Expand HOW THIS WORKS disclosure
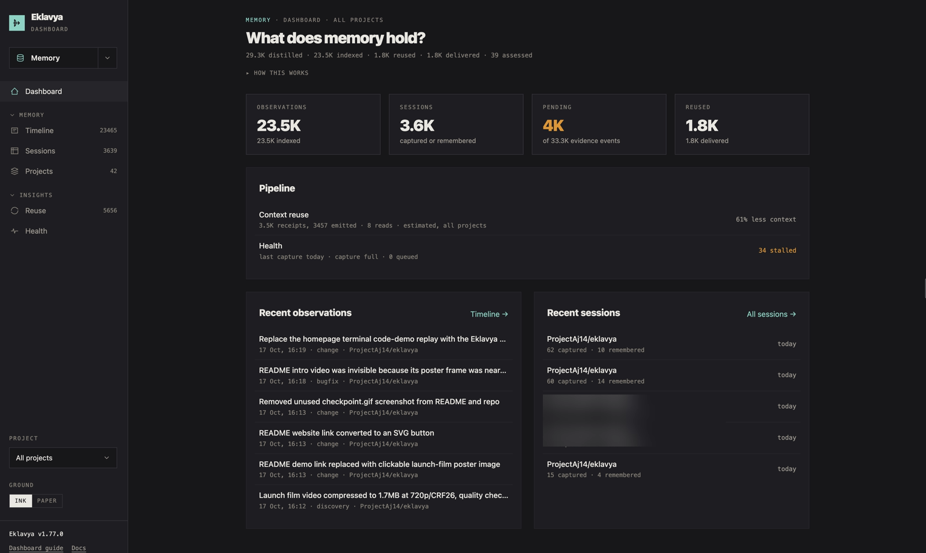Image resolution: width=926 pixels, height=553 pixels. (x=277, y=73)
